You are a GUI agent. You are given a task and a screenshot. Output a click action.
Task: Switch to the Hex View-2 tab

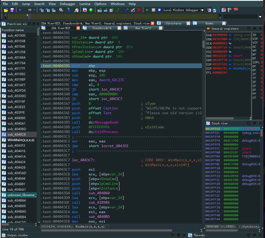coord(143,28)
